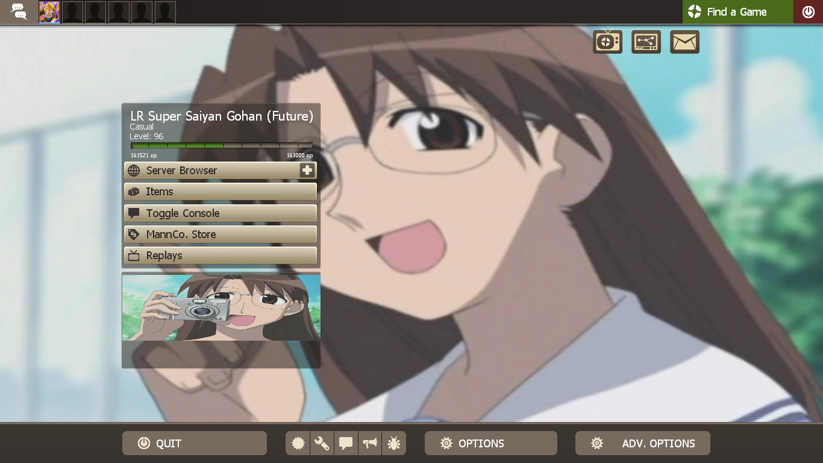
Task: Click player name LR Super Saiyan Gohan
Action: point(222,116)
